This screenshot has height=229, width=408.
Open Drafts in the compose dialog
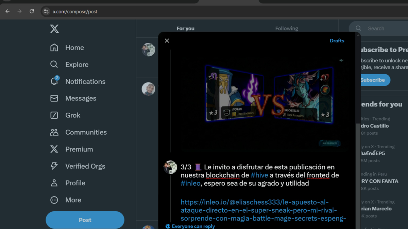click(x=337, y=41)
